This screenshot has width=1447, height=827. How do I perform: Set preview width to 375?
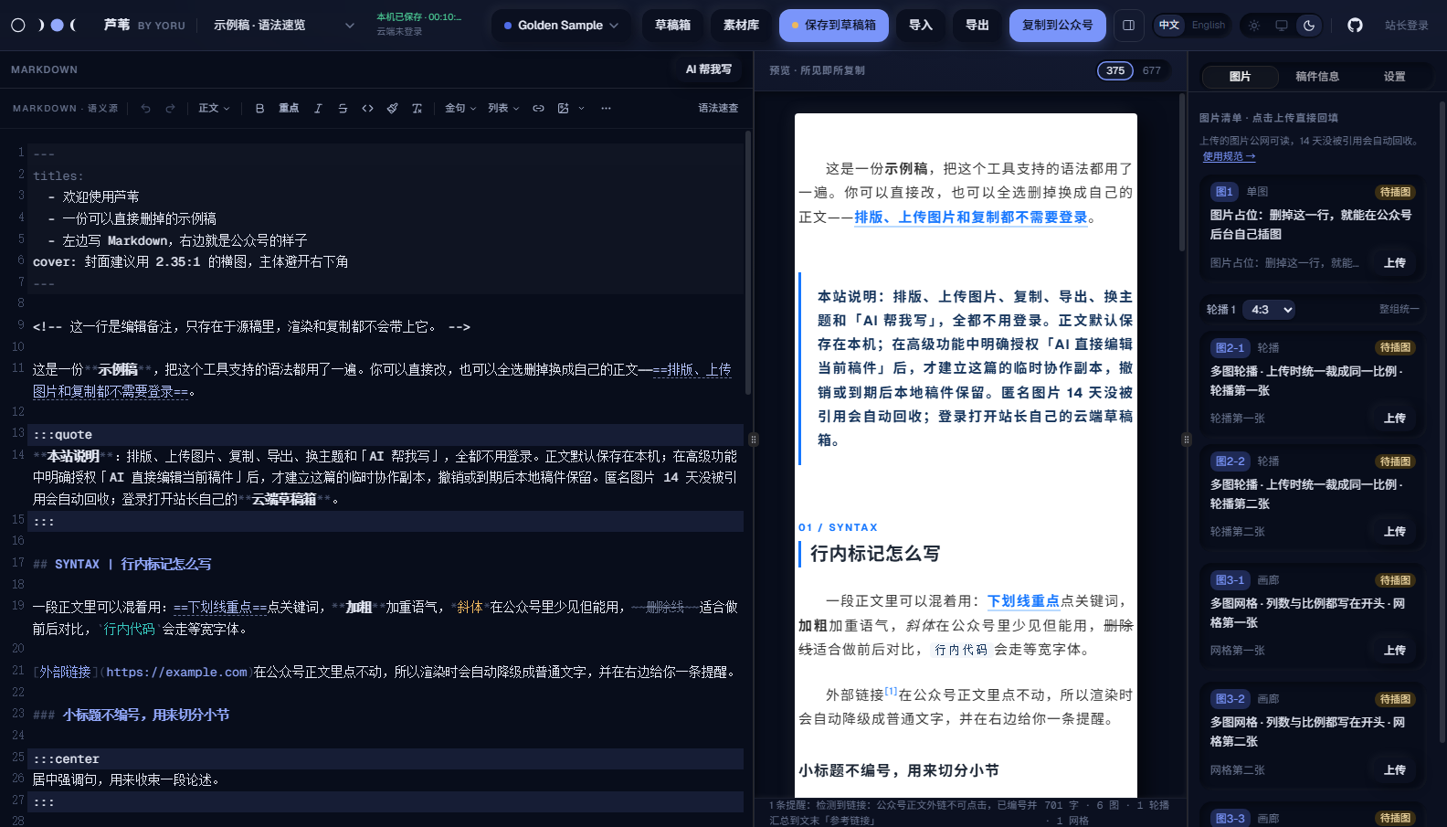pos(1115,70)
